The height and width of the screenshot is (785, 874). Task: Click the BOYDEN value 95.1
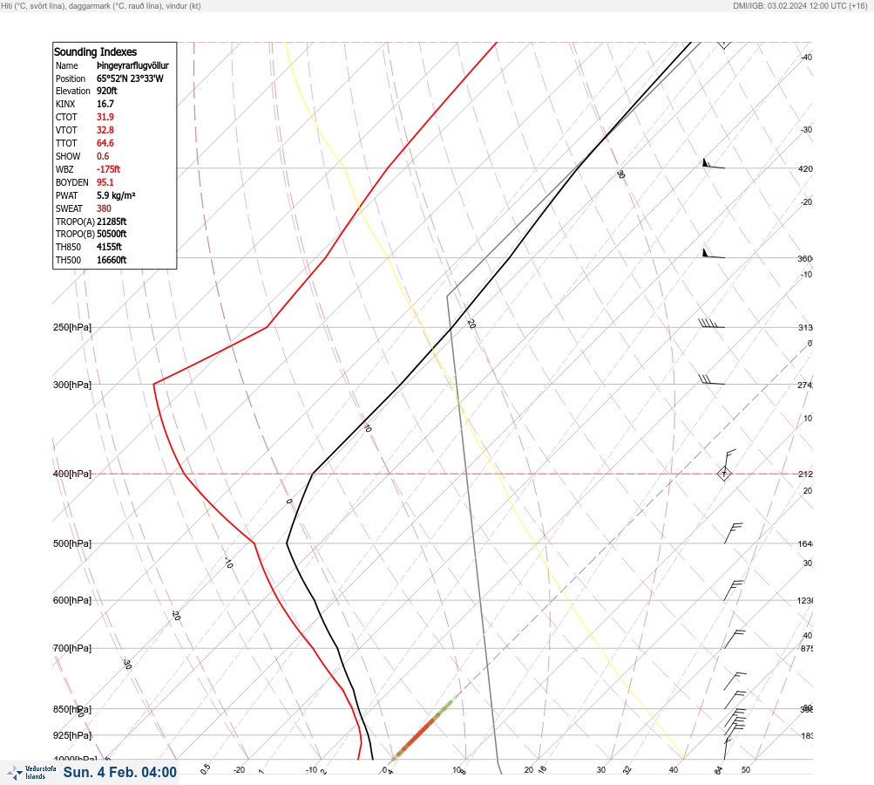click(105, 182)
